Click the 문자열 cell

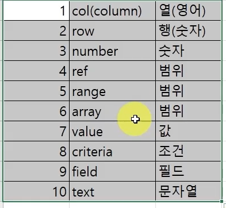pos(189,191)
